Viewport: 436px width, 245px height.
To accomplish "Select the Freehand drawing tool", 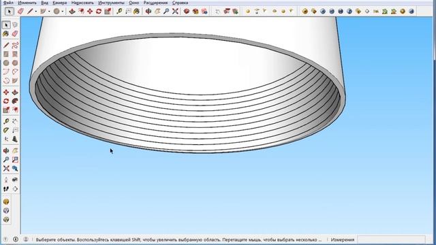I will (15, 46).
